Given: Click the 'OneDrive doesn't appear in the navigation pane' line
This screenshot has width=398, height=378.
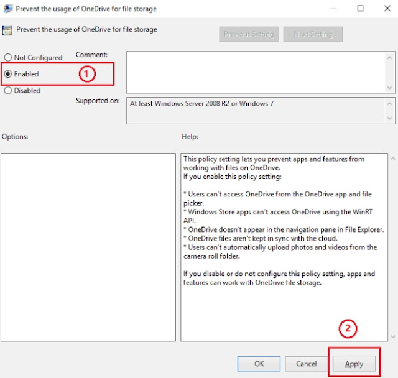Looking at the screenshot, I should tap(284, 229).
